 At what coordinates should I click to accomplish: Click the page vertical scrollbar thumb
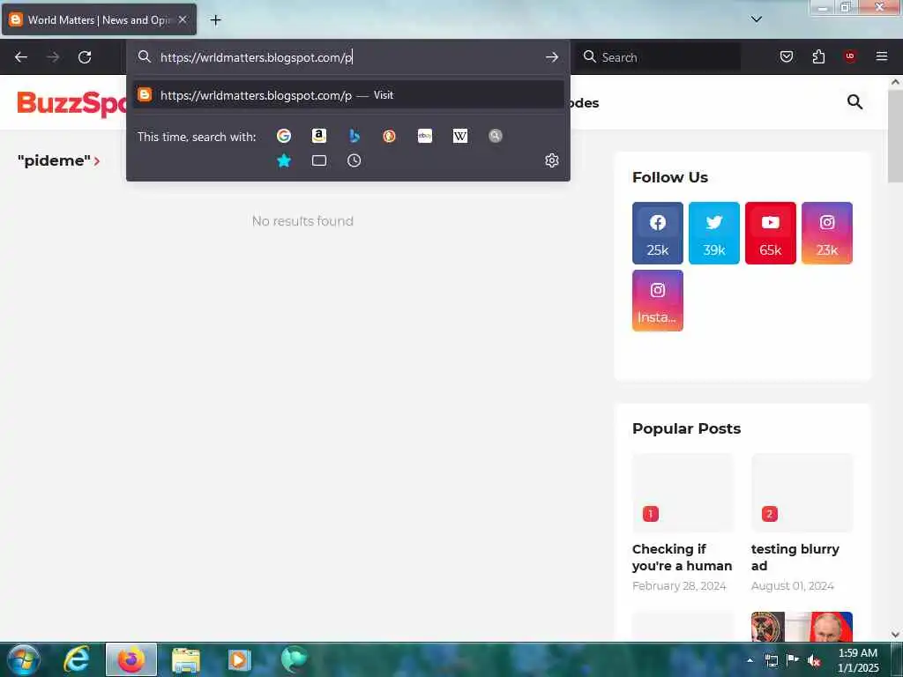[x=895, y=136]
